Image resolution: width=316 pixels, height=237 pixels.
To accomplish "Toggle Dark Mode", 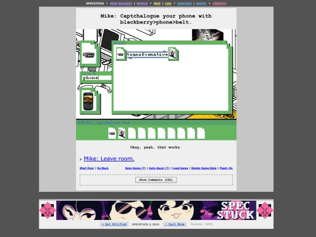I will click(x=175, y=224).
